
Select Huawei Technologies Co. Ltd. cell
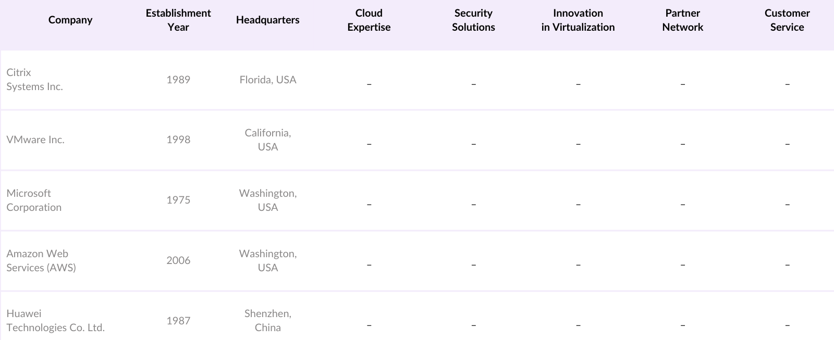coord(55,320)
